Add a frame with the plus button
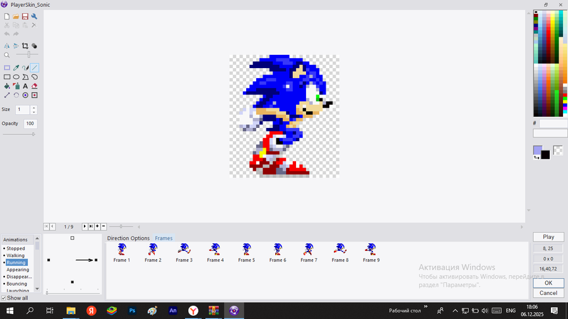Image resolution: width=568 pixels, height=319 pixels. [97, 226]
